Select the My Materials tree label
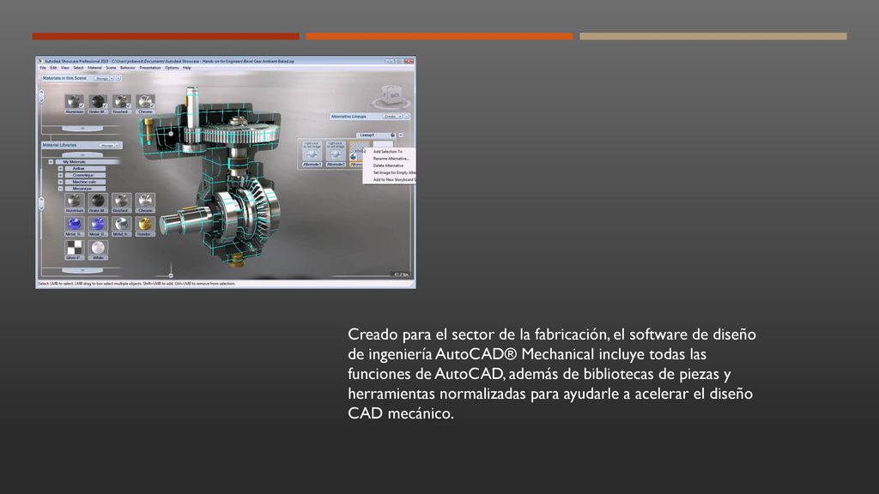The image size is (879, 494). point(75,162)
